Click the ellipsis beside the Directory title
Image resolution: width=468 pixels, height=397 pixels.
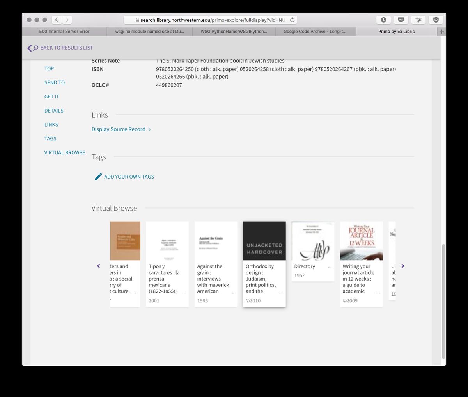(x=330, y=268)
